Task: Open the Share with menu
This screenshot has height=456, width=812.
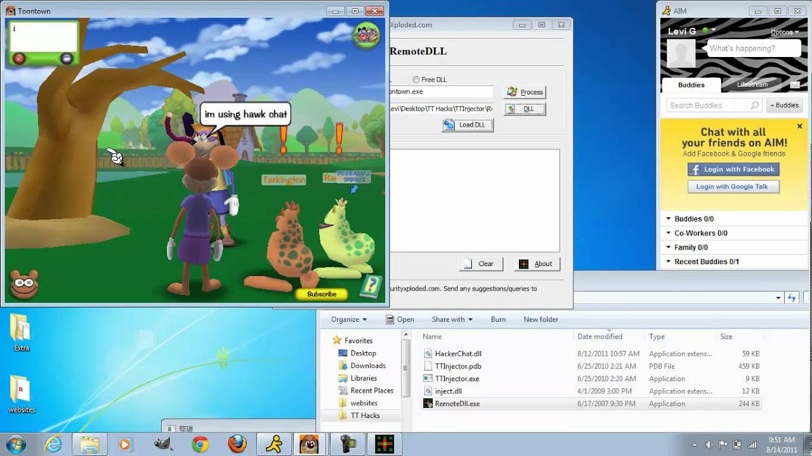Action: coord(452,320)
